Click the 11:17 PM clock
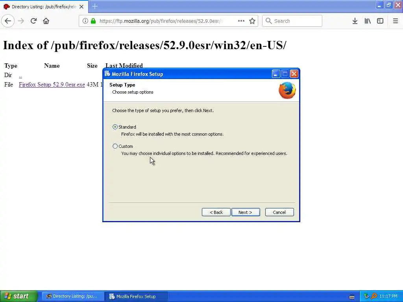 tap(388, 296)
